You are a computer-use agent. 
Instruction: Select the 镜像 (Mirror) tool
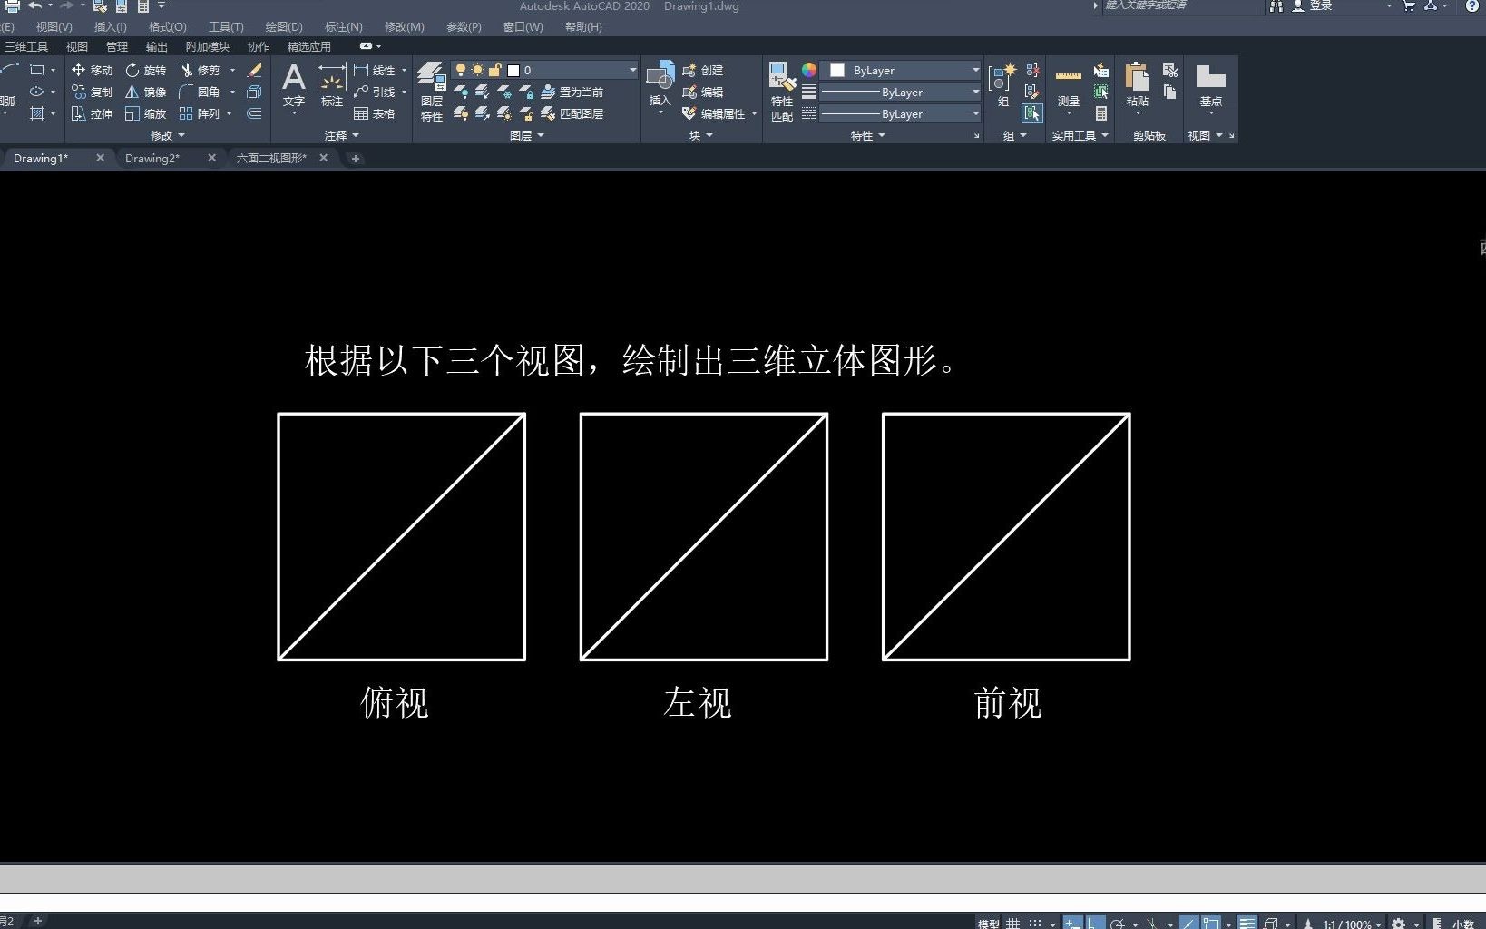point(146,92)
